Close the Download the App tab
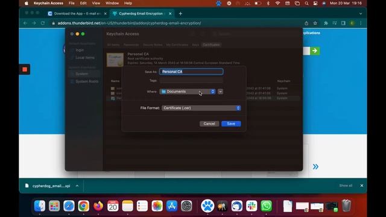 click(106, 13)
